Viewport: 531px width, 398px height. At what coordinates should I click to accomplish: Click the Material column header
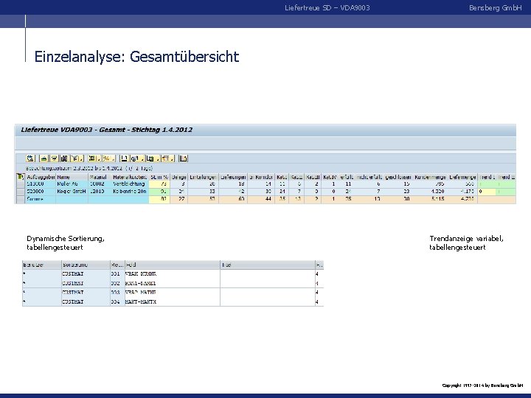(100, 177)
